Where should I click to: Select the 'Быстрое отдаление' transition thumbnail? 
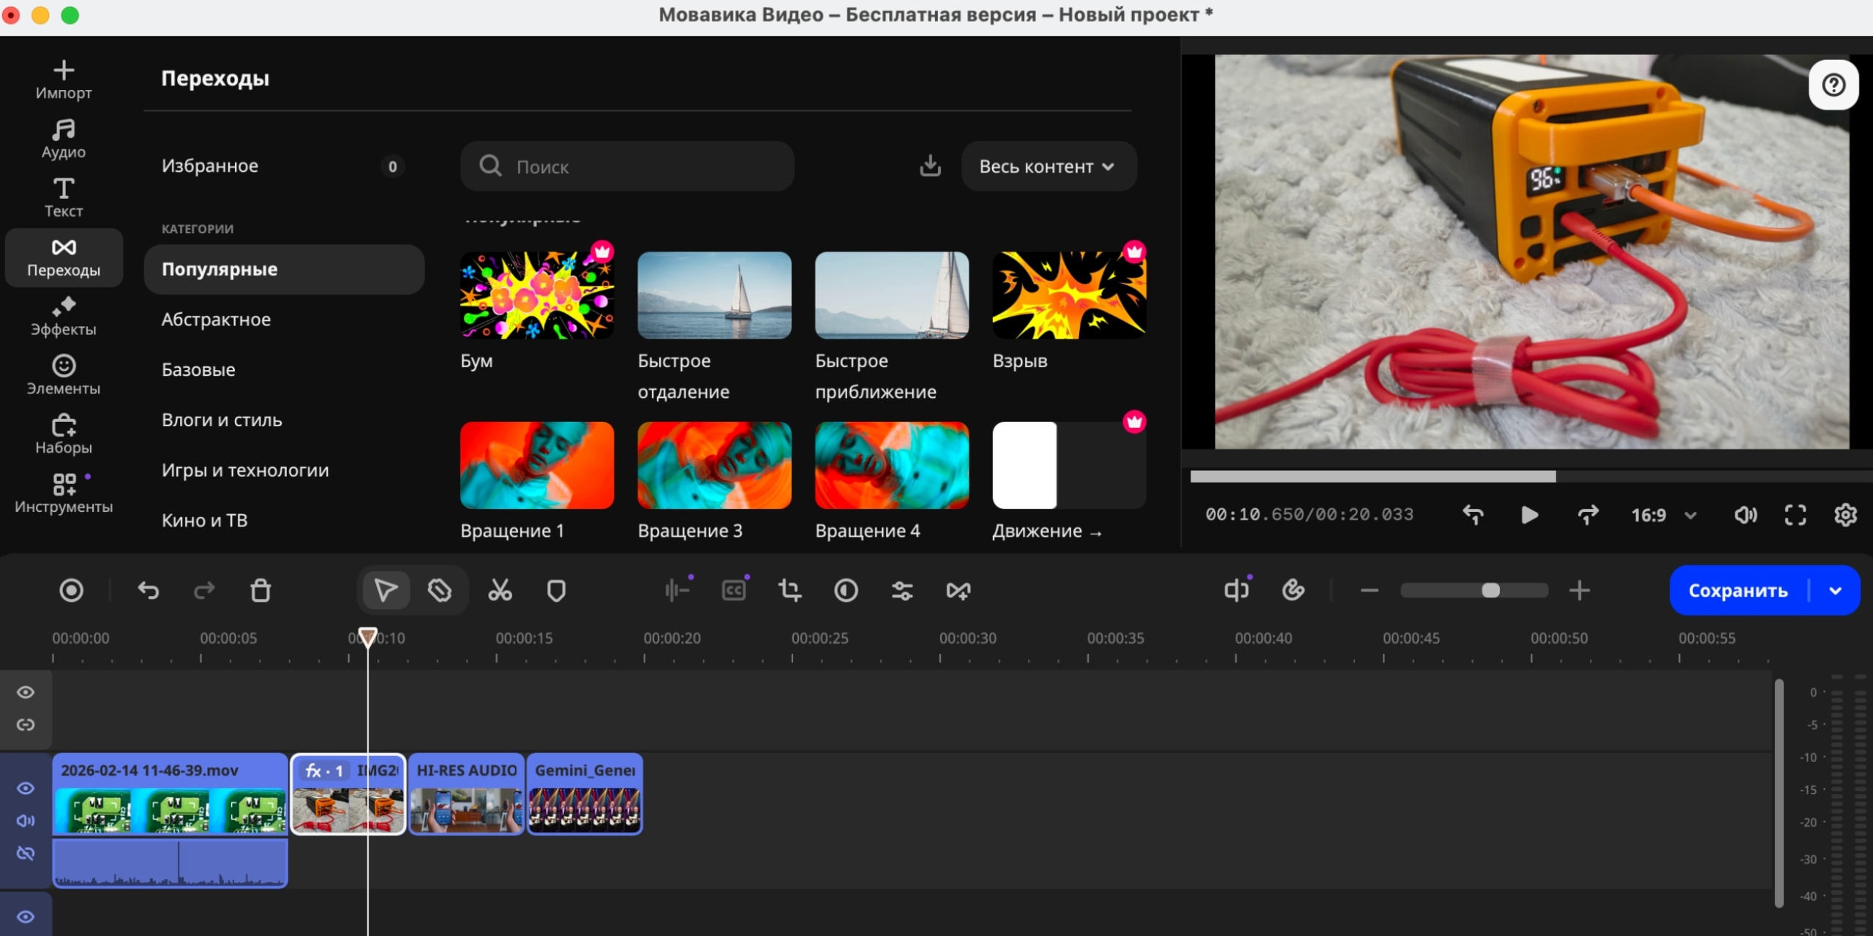(x=714, y=295)
